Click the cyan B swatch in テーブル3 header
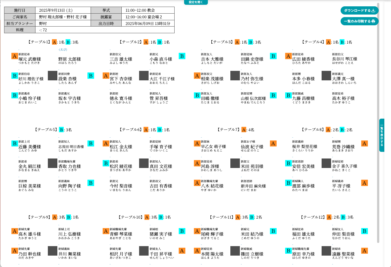The image size is (391, 267). pyautogui.click(x=251, y=42)
